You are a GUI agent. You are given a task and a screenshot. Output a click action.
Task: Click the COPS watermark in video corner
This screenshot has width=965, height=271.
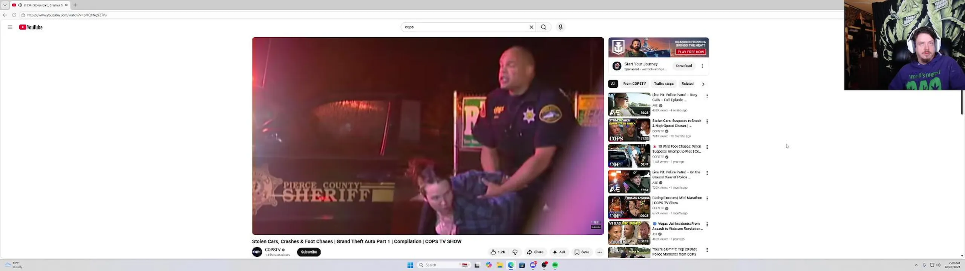596,224
